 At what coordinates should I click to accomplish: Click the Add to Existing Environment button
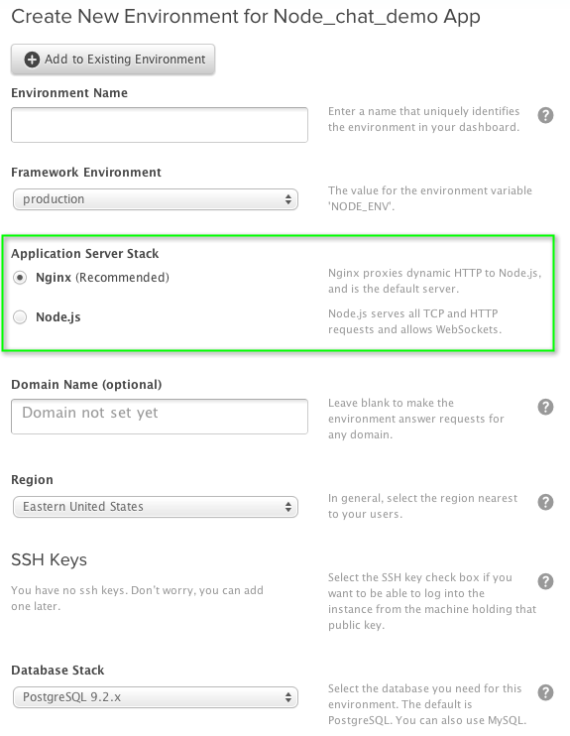click(113, 60)
